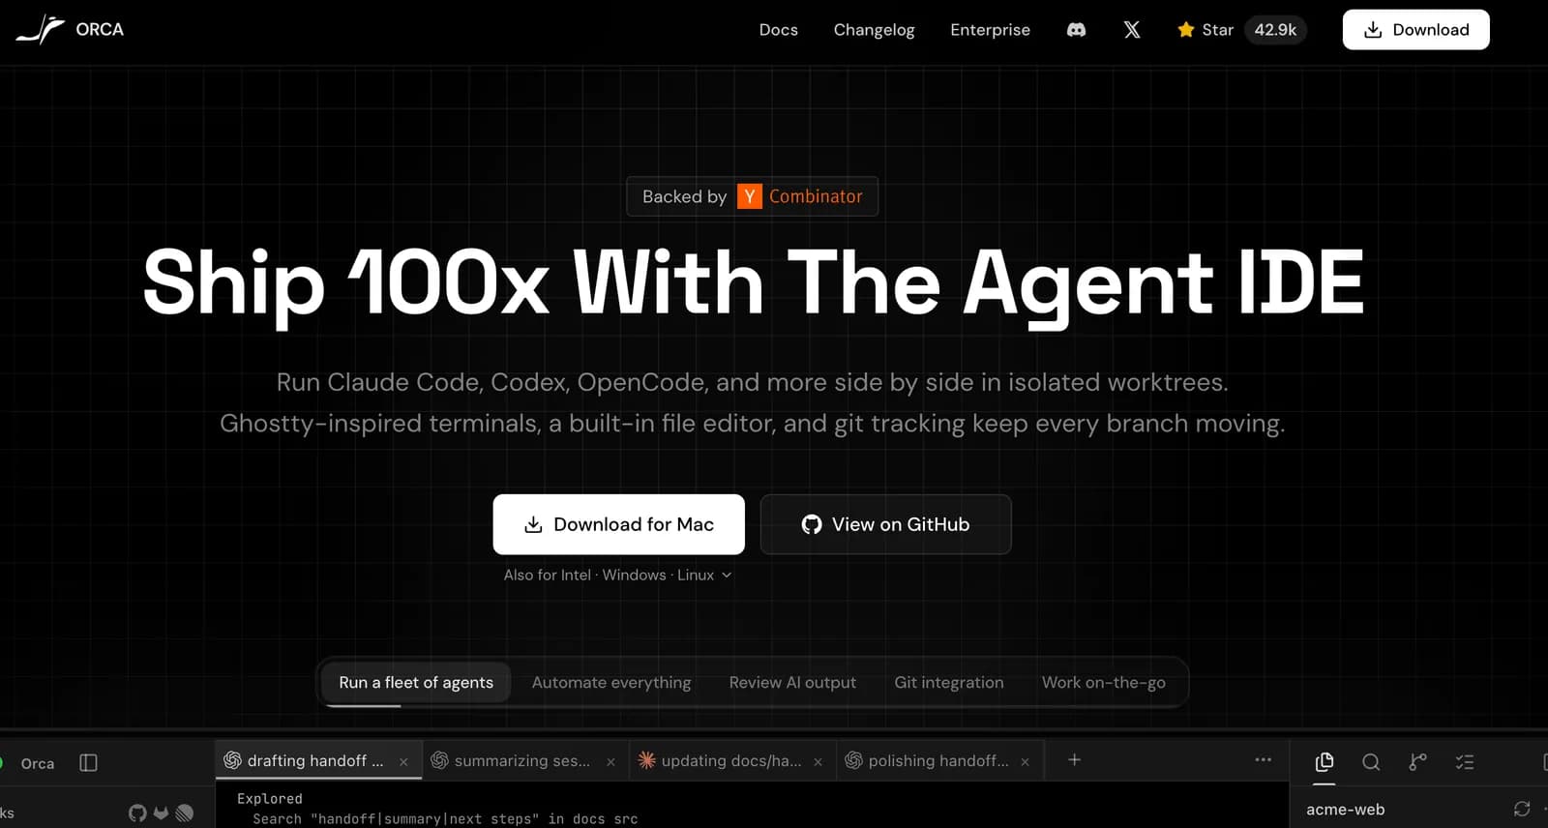Open the search icon in right panel
Image resolution: width=1548 pixels, height=828 pixels.
coord(1371,762)
